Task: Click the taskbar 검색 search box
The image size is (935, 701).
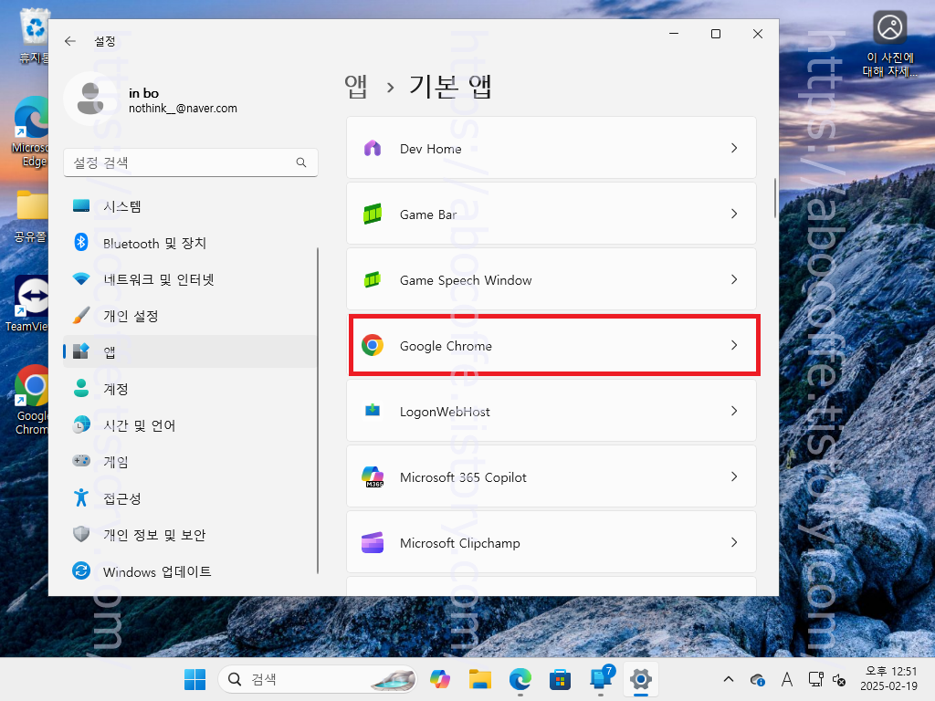Action: pyautogui.click(x=317, y=679)
